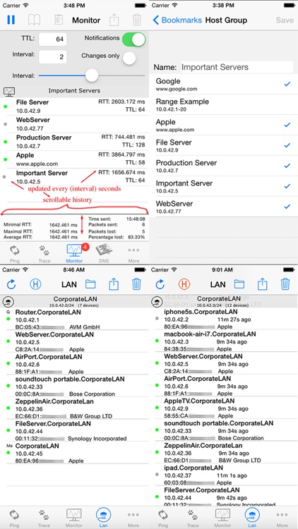
Task: Select macbook-air-i7.CorporateLAN device
Action: point(223,341)
